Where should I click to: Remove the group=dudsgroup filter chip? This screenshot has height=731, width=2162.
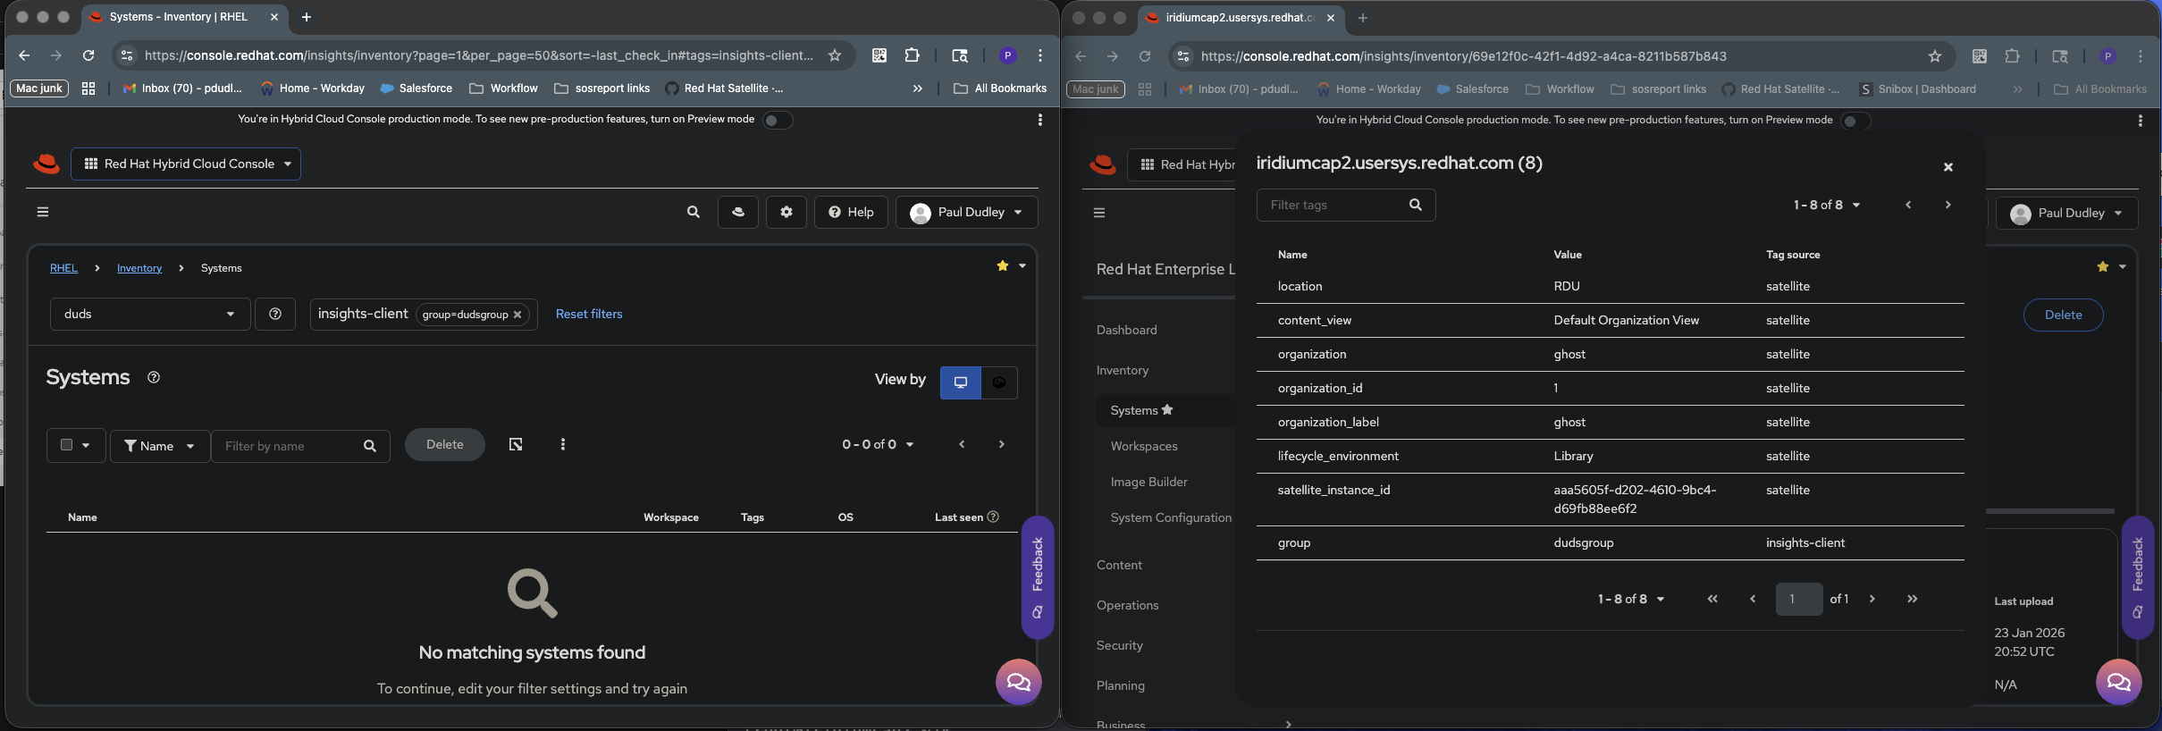coord(517,315)
